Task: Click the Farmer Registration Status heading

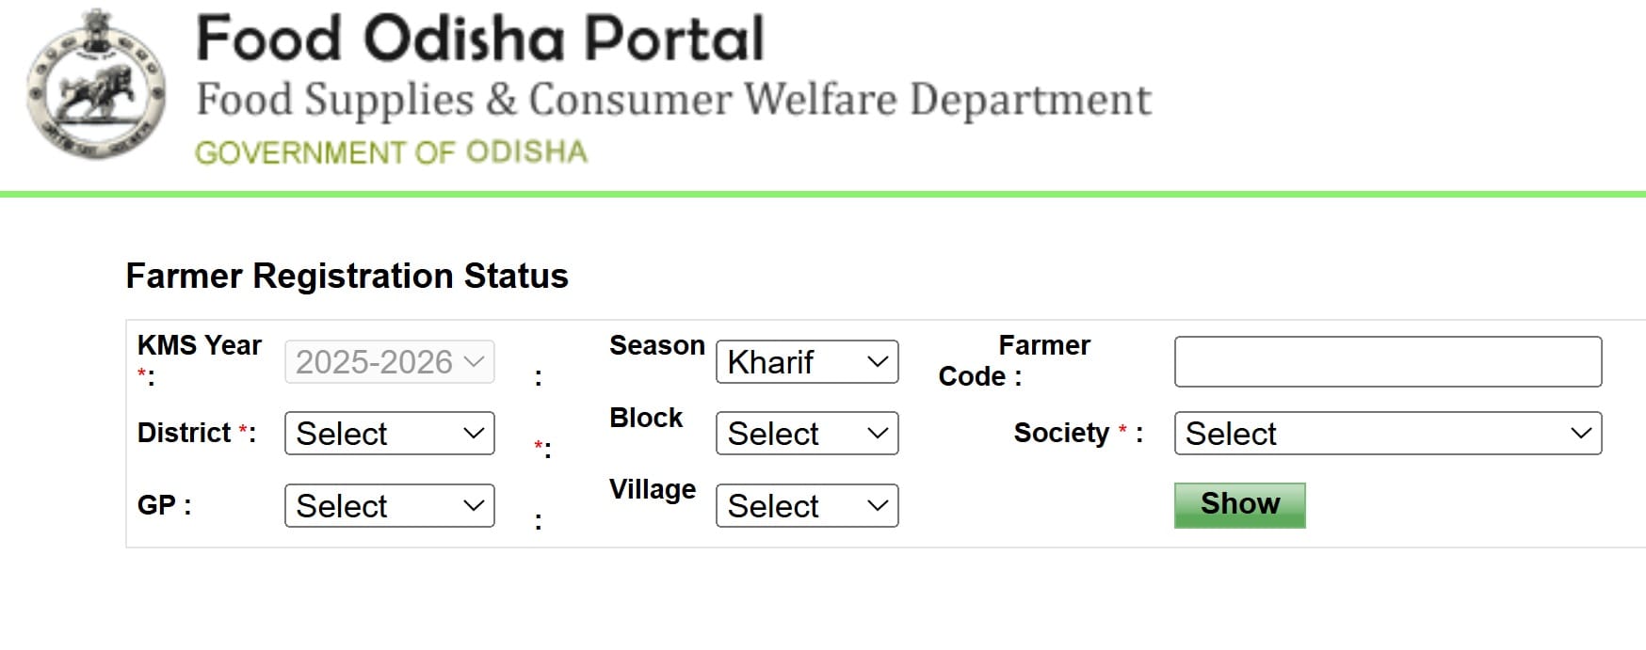Action: (x=347, y=276)
